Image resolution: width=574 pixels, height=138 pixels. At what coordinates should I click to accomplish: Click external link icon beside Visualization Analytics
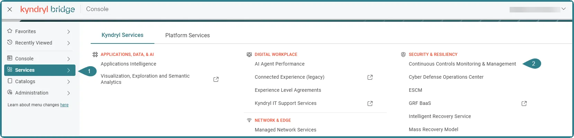pyautogui.click(x=216, y=79)
